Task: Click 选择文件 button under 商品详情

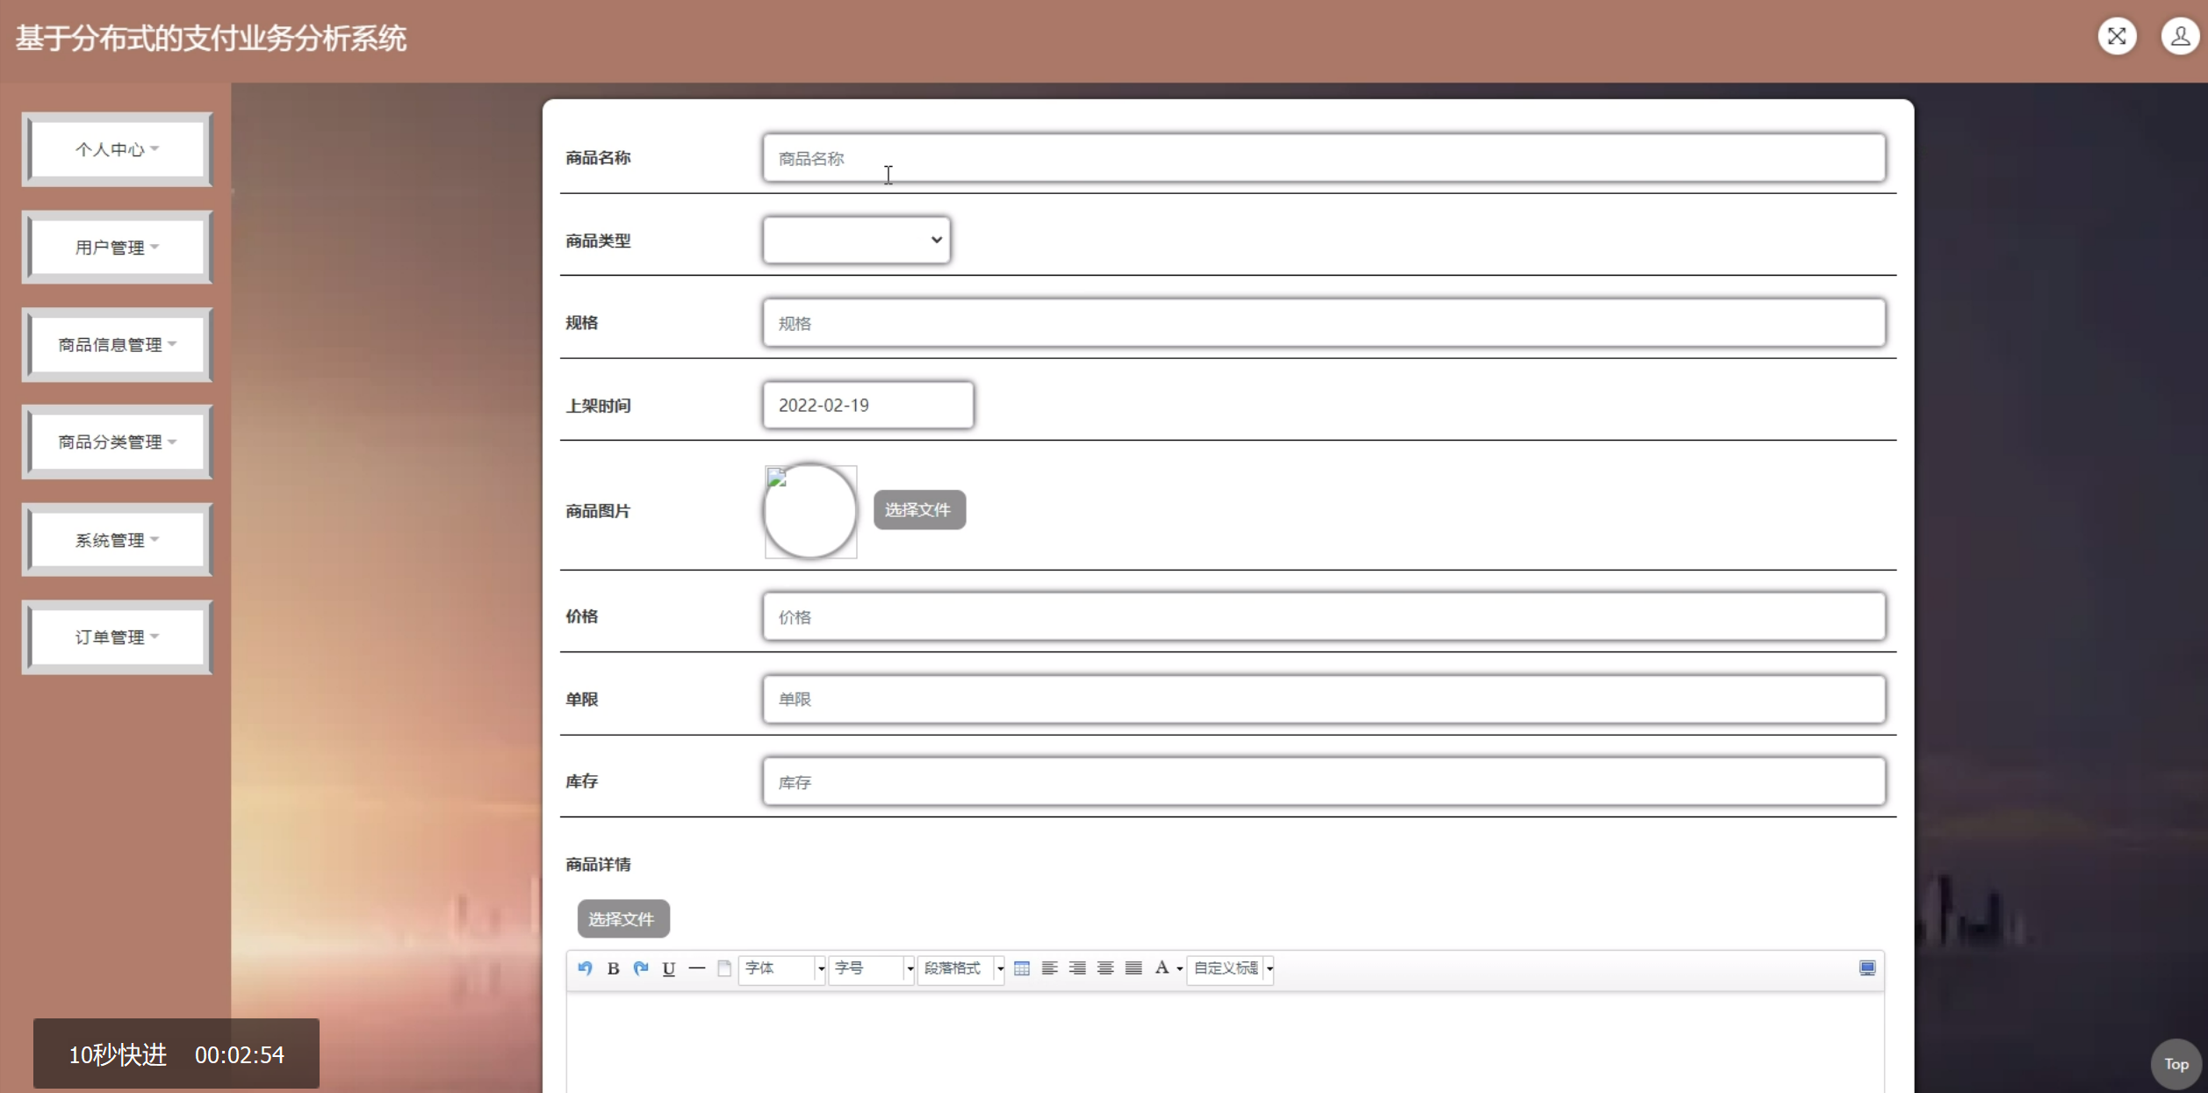Action: click(622, 919)
